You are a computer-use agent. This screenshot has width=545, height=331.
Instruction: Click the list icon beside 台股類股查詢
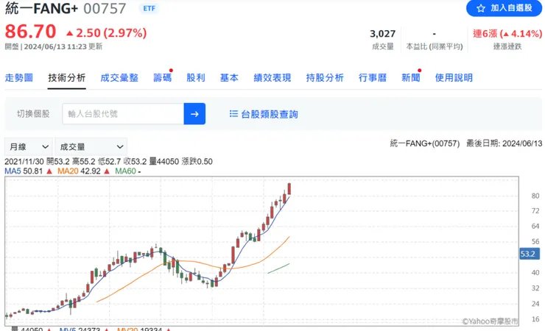233,114
